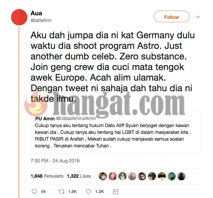
Task: Open the Aua display name link
Action: click(37, 13)
